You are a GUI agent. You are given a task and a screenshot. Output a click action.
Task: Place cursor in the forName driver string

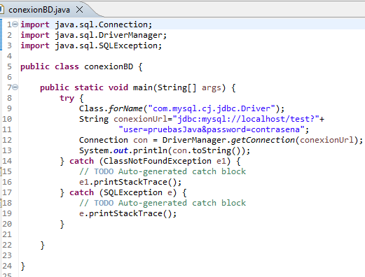(212, 108)
